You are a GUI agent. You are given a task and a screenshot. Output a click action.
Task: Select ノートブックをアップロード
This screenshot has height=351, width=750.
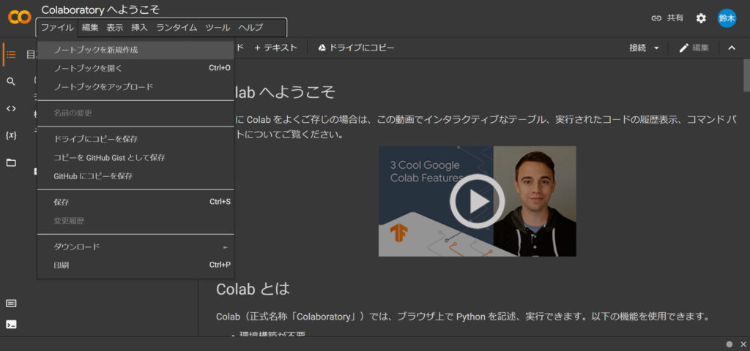point(135,87)
